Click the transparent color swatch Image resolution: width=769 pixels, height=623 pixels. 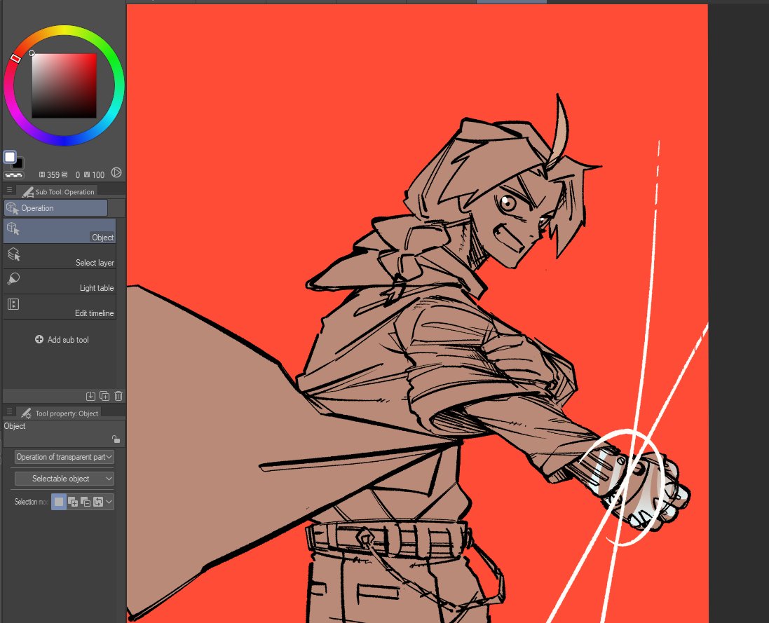coord(14,175)
